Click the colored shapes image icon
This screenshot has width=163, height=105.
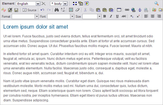[x=154, y=10]
